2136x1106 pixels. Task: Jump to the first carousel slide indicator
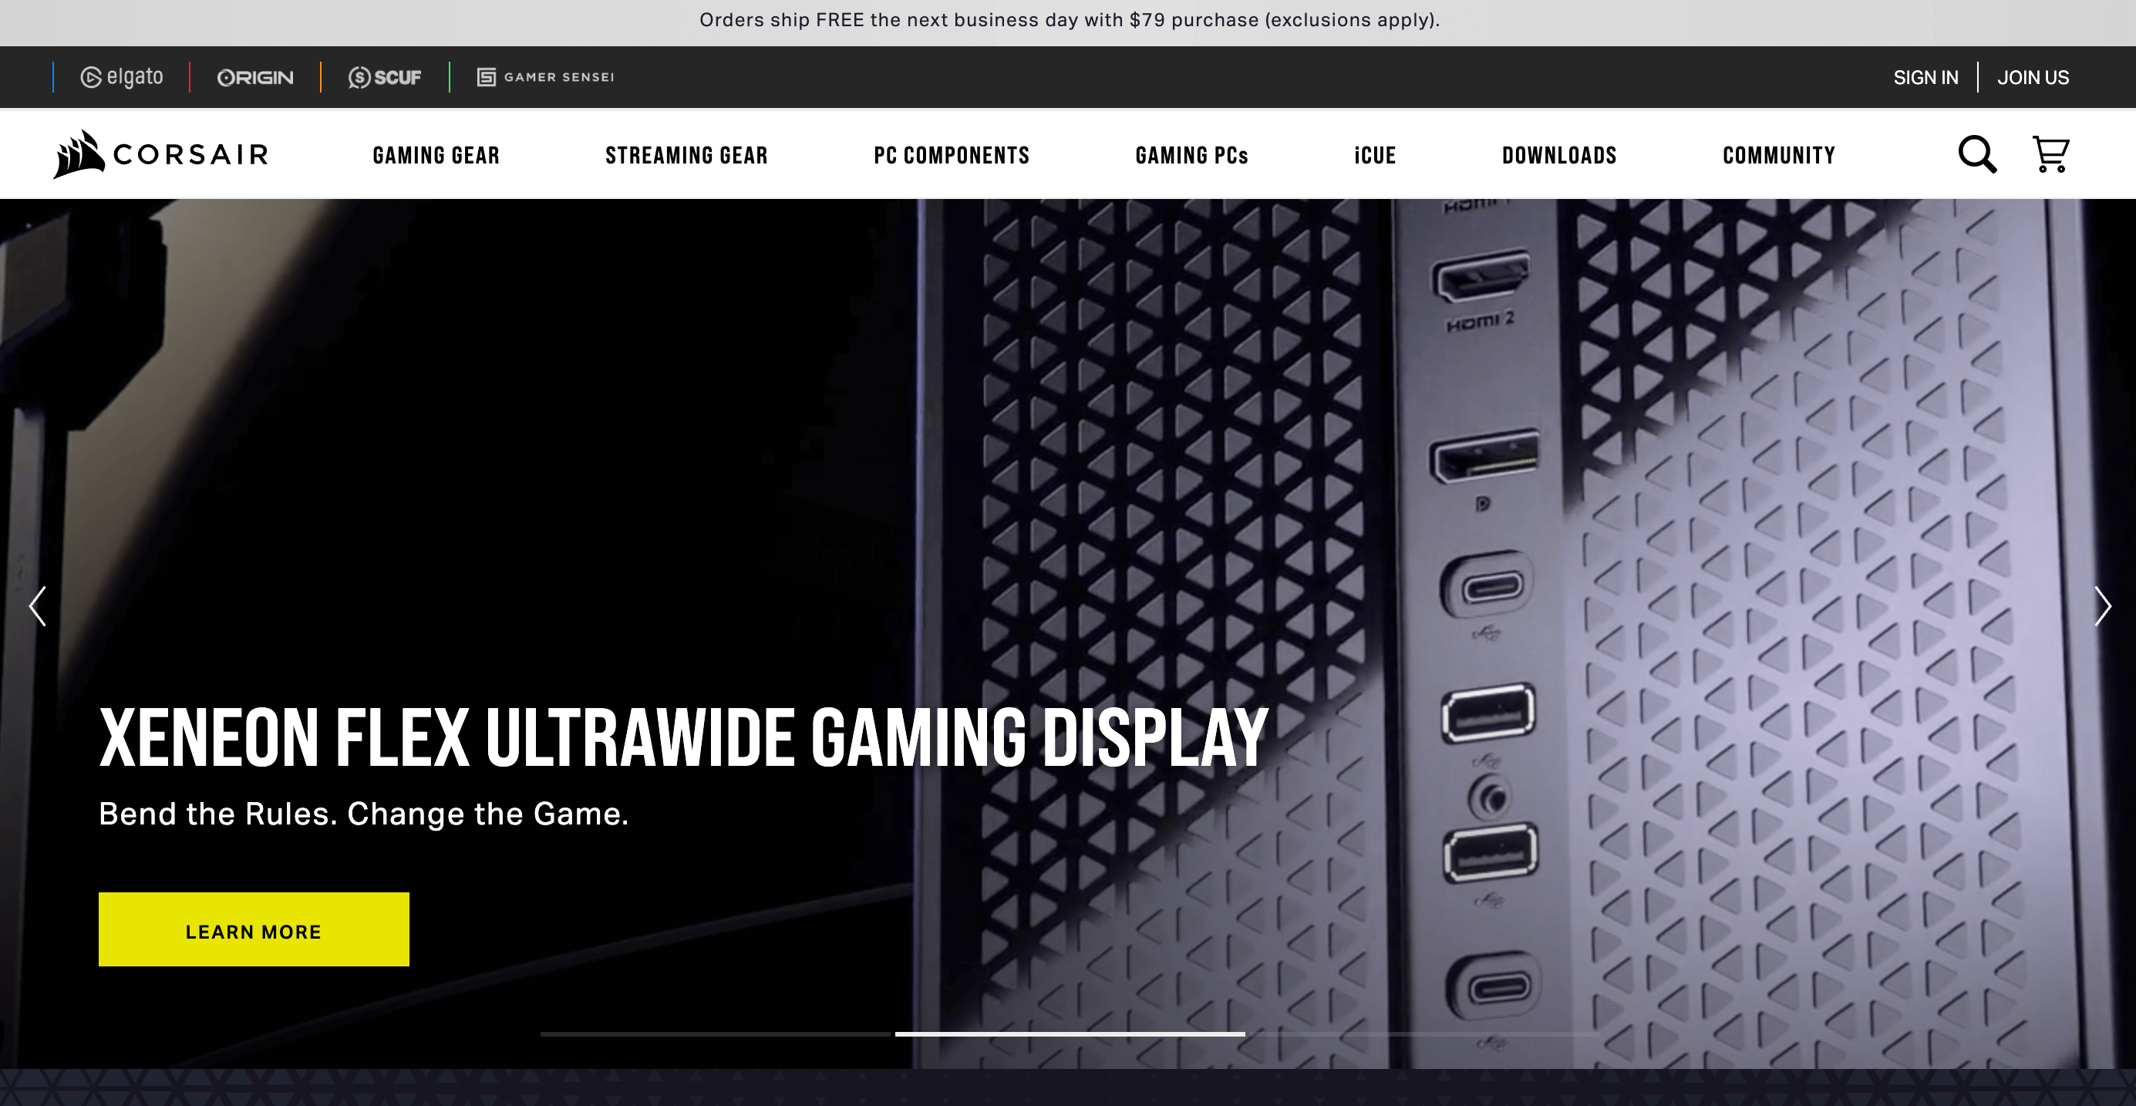pos(715,1034)
